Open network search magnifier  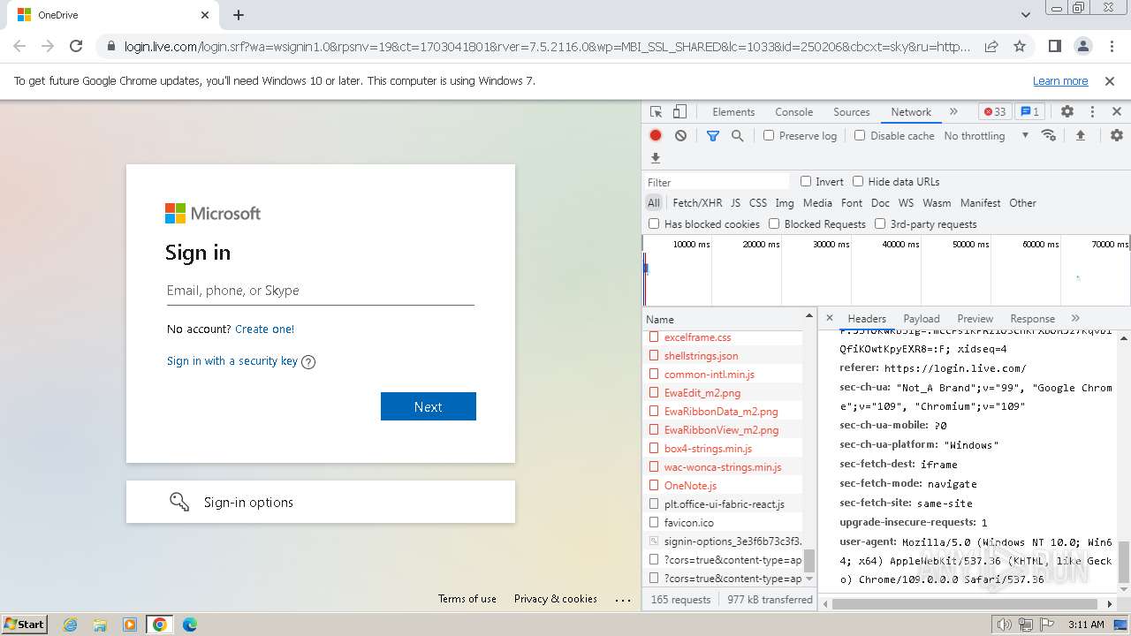coord(737,135)
